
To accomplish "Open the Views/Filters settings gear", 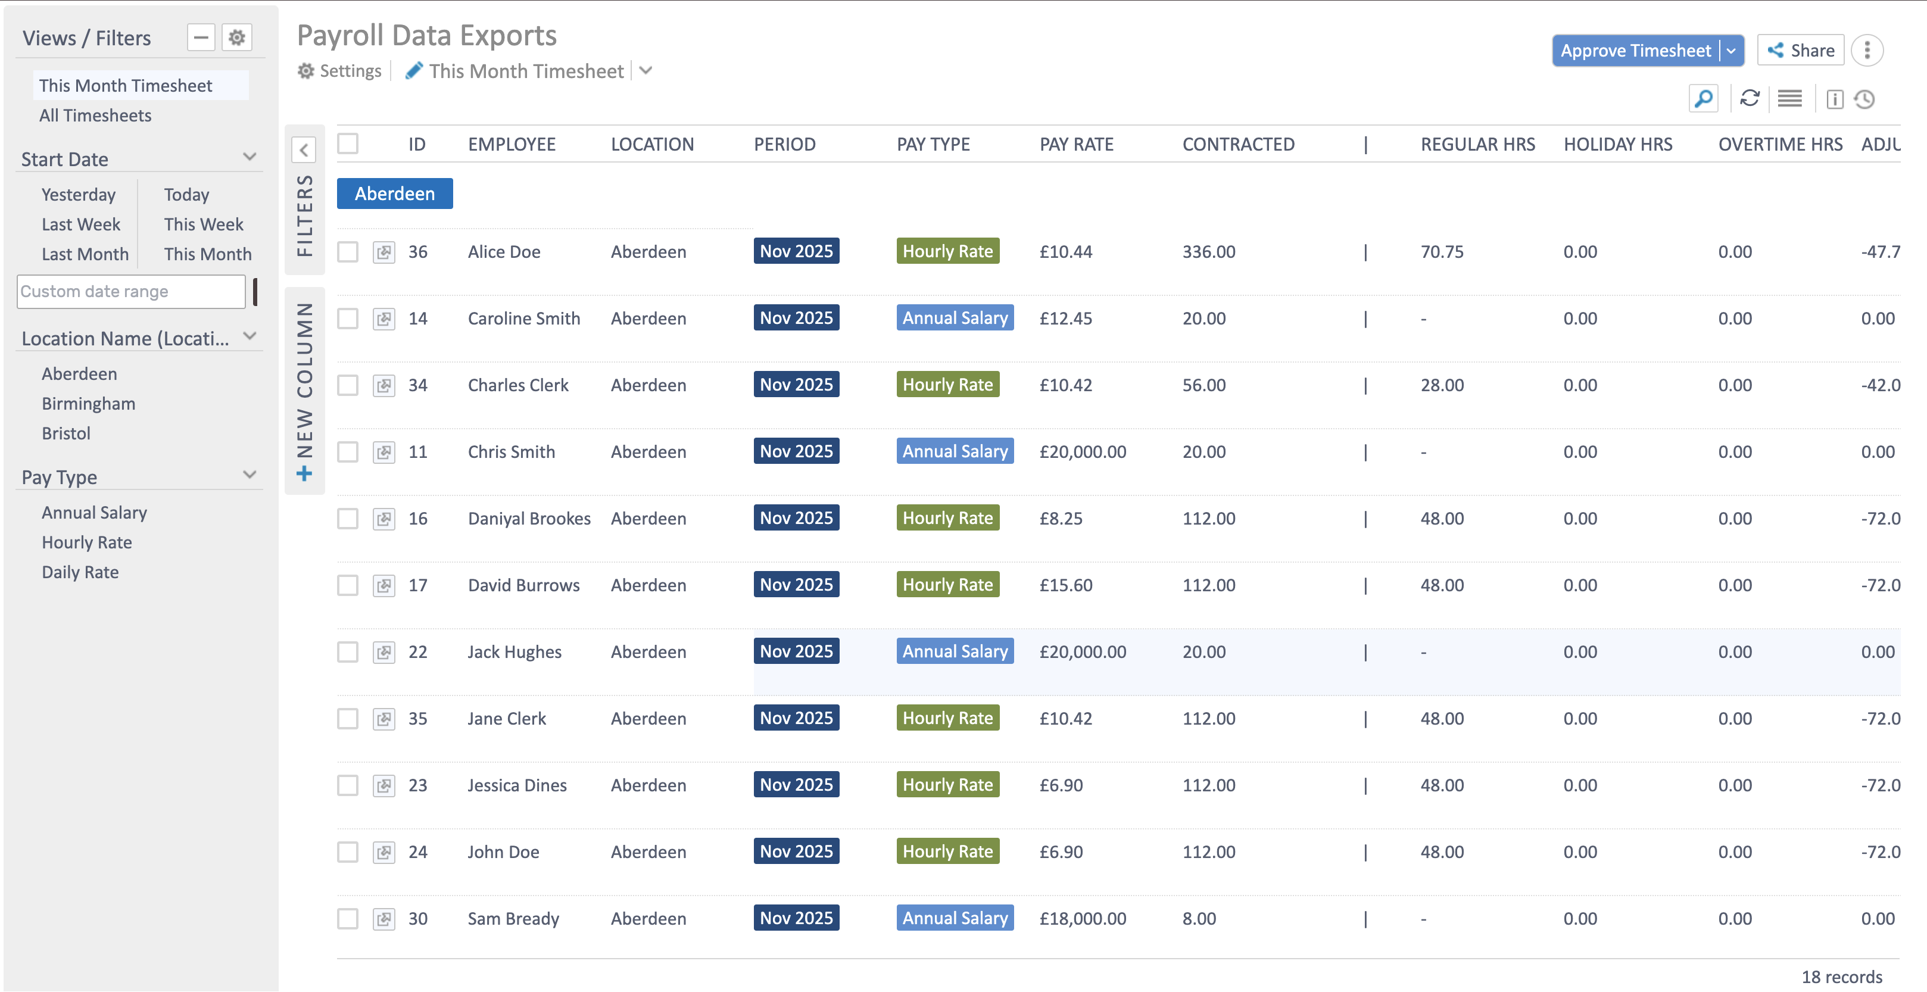I will [236, 37].
